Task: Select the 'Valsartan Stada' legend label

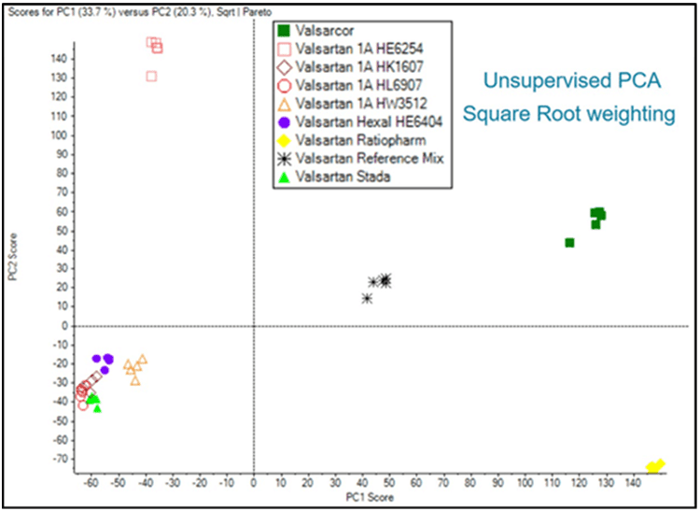Action: pyautogui.click(x=343, y=177)
